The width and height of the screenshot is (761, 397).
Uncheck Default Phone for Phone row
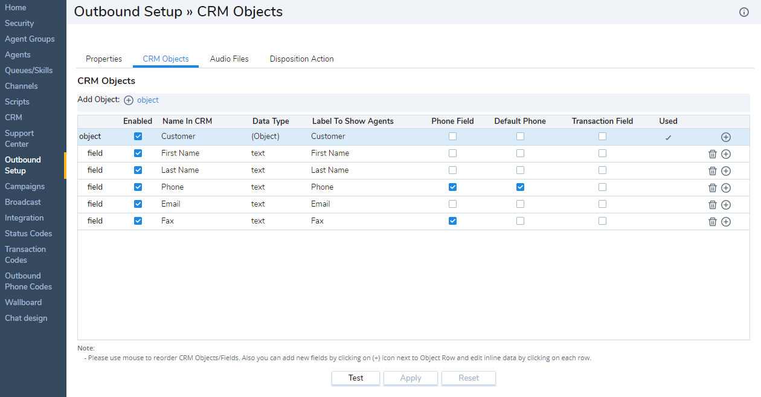tap(520, 187)
